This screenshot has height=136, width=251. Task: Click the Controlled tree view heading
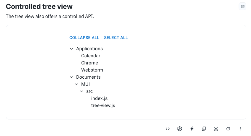(x=39, y=7)
